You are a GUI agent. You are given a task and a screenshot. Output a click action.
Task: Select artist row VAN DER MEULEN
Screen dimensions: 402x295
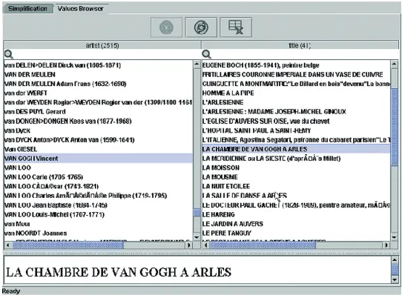coord(99,74)
